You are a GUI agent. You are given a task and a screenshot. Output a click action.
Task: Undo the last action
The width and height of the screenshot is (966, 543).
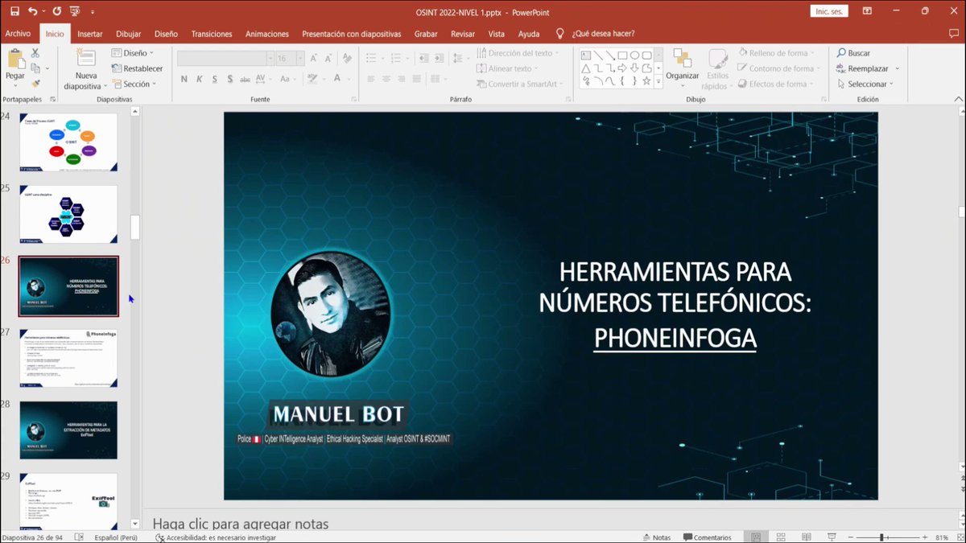pyautogui.click(x=32, y=11)
